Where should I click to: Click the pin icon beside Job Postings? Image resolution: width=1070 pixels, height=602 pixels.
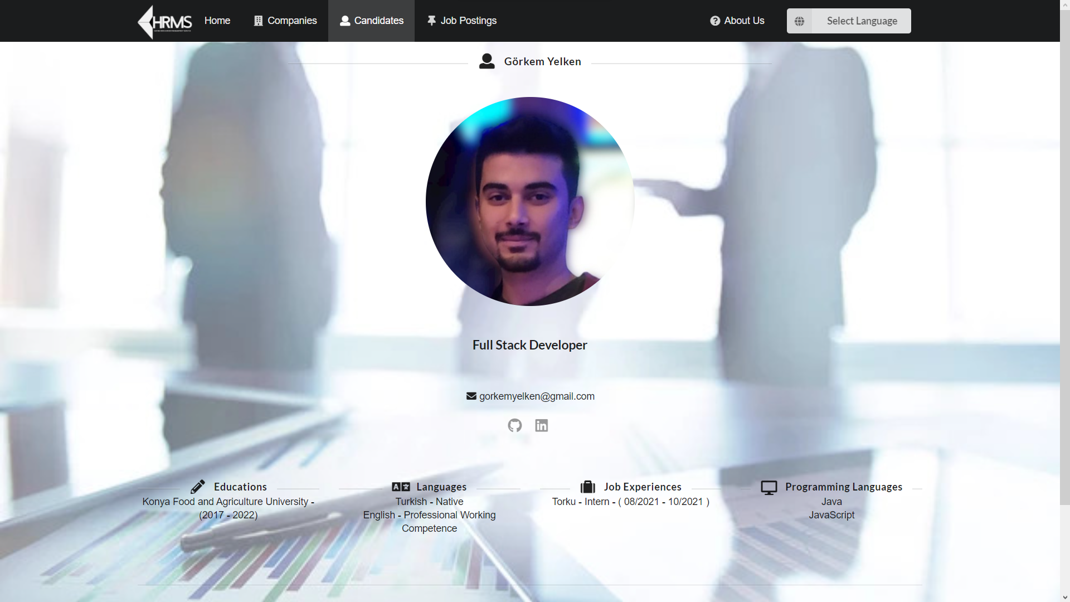click(x=431, y=20)
